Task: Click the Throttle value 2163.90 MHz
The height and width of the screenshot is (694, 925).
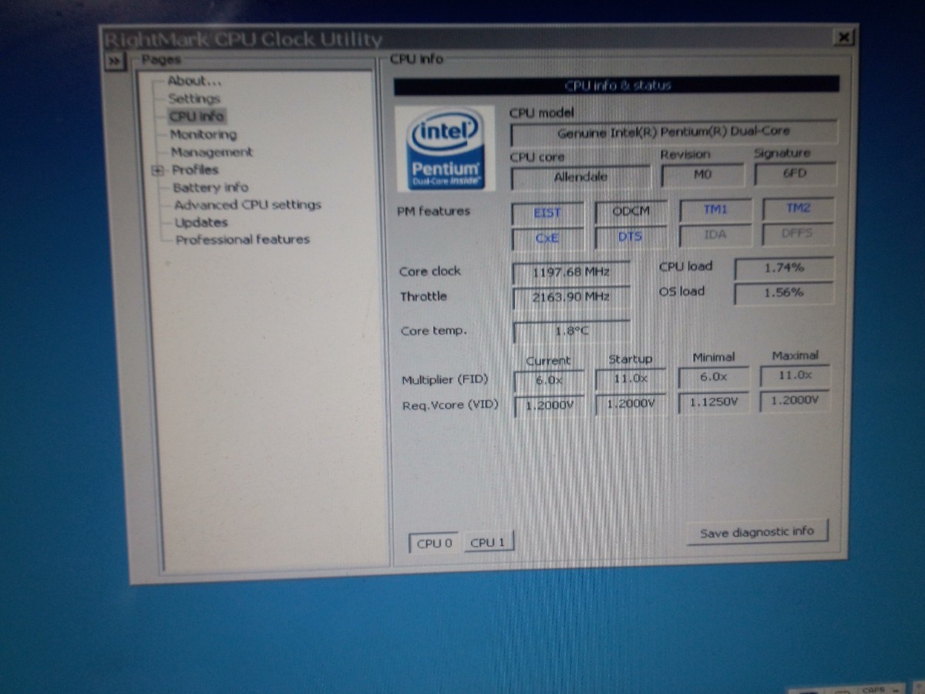Action: click(x=571, y=297)
